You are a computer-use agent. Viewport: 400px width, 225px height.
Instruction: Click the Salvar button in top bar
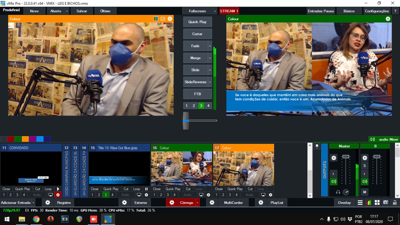point(82,11)
